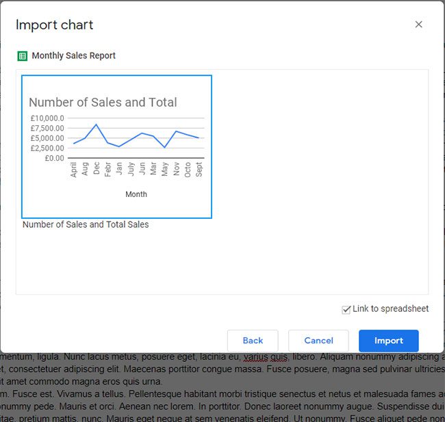Click the May label on the chart axis

click(165, 169)
